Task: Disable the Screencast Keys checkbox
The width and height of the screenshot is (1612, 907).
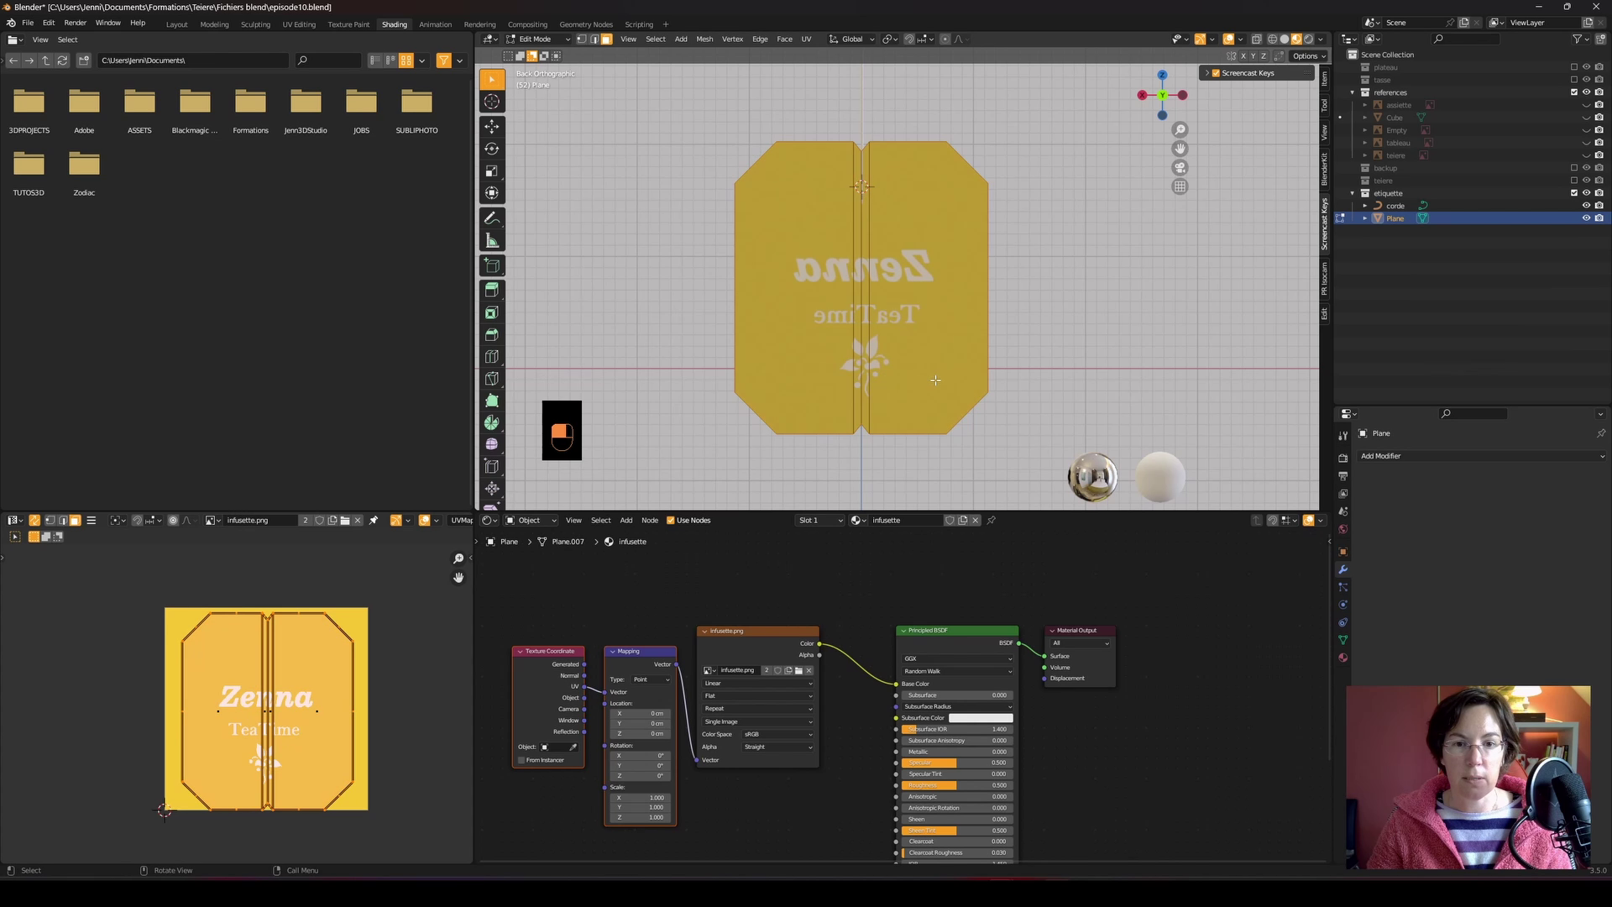Action: (1216, 73)
